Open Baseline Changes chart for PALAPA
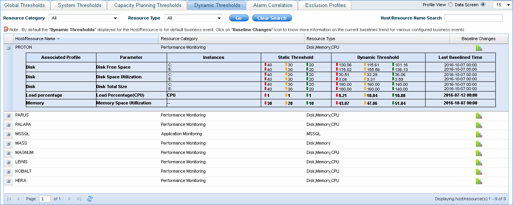The height and width of the screenshot is (205, 513). click(x=479, y=125)
